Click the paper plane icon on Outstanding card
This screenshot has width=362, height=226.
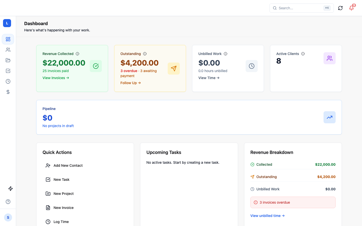174,68
